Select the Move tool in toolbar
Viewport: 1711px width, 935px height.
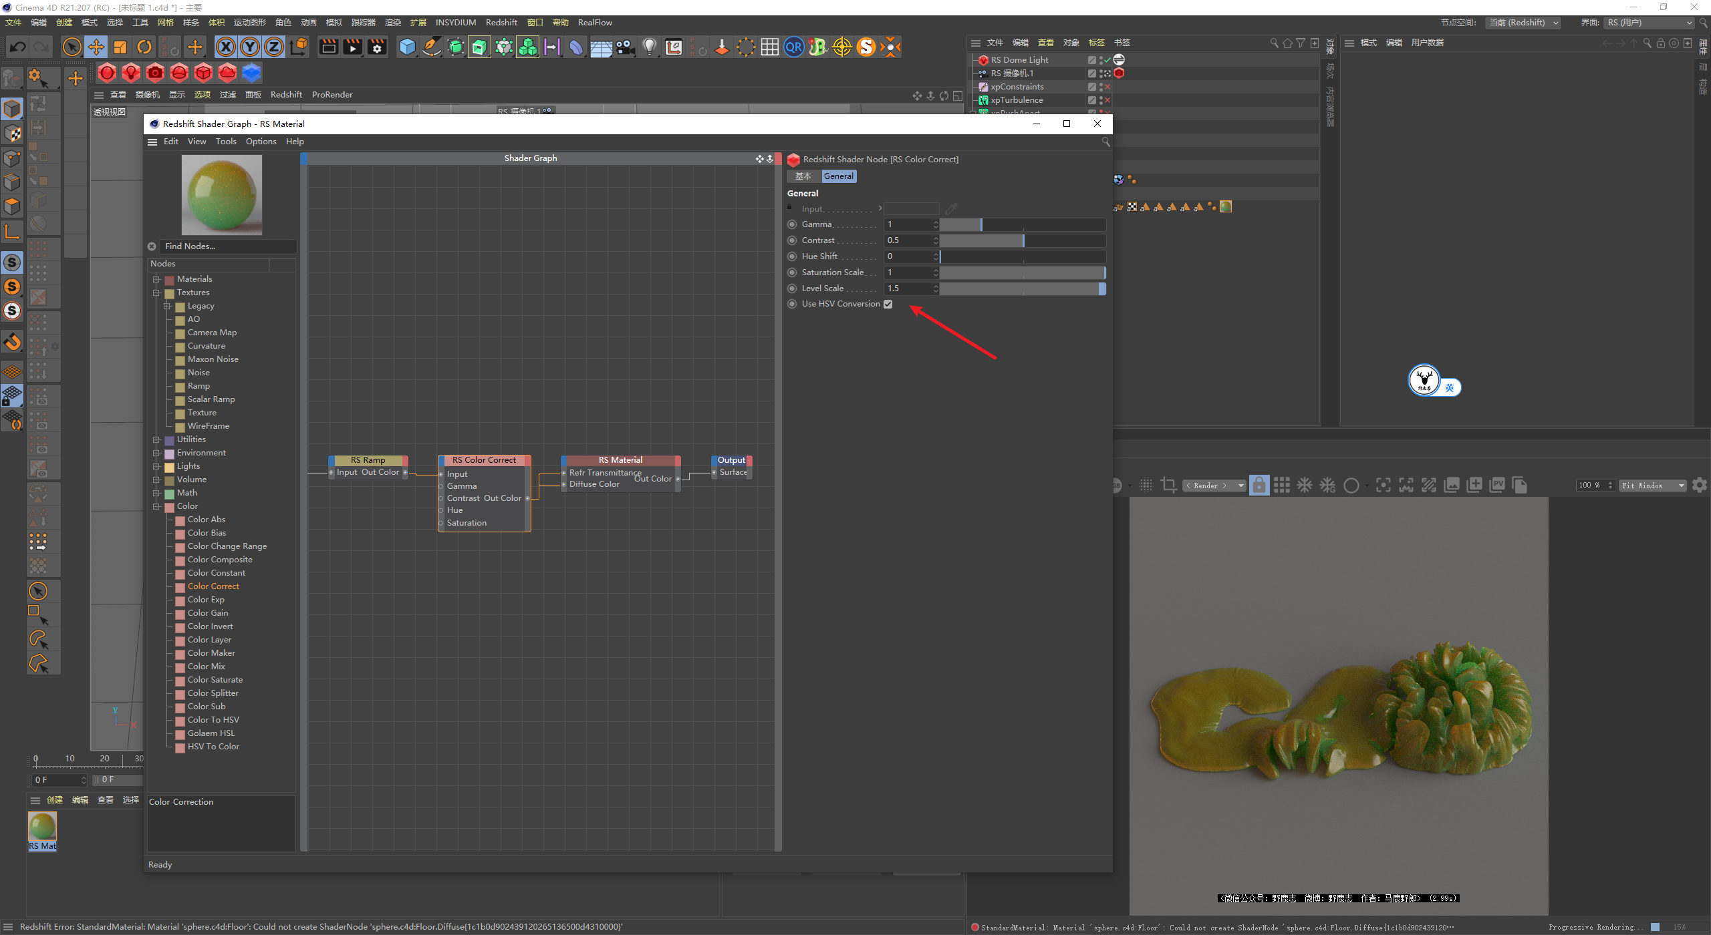pyautogui.click(x=96, y=47)
